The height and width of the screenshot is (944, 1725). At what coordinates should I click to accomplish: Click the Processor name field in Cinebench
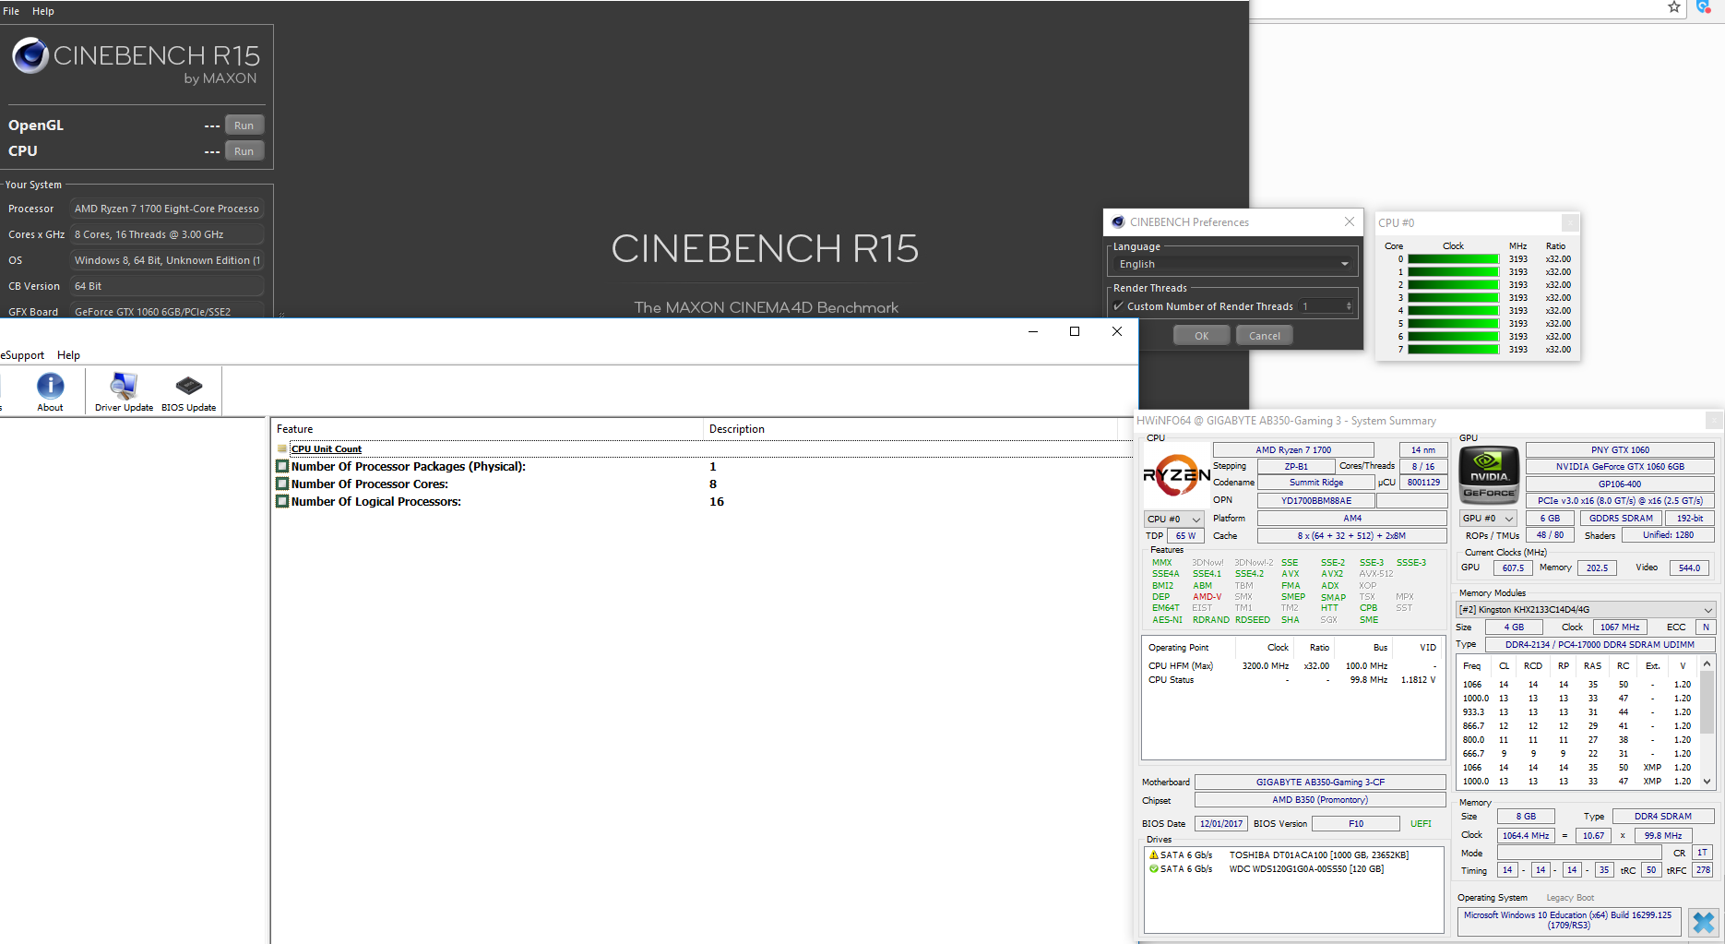(167, 209)
